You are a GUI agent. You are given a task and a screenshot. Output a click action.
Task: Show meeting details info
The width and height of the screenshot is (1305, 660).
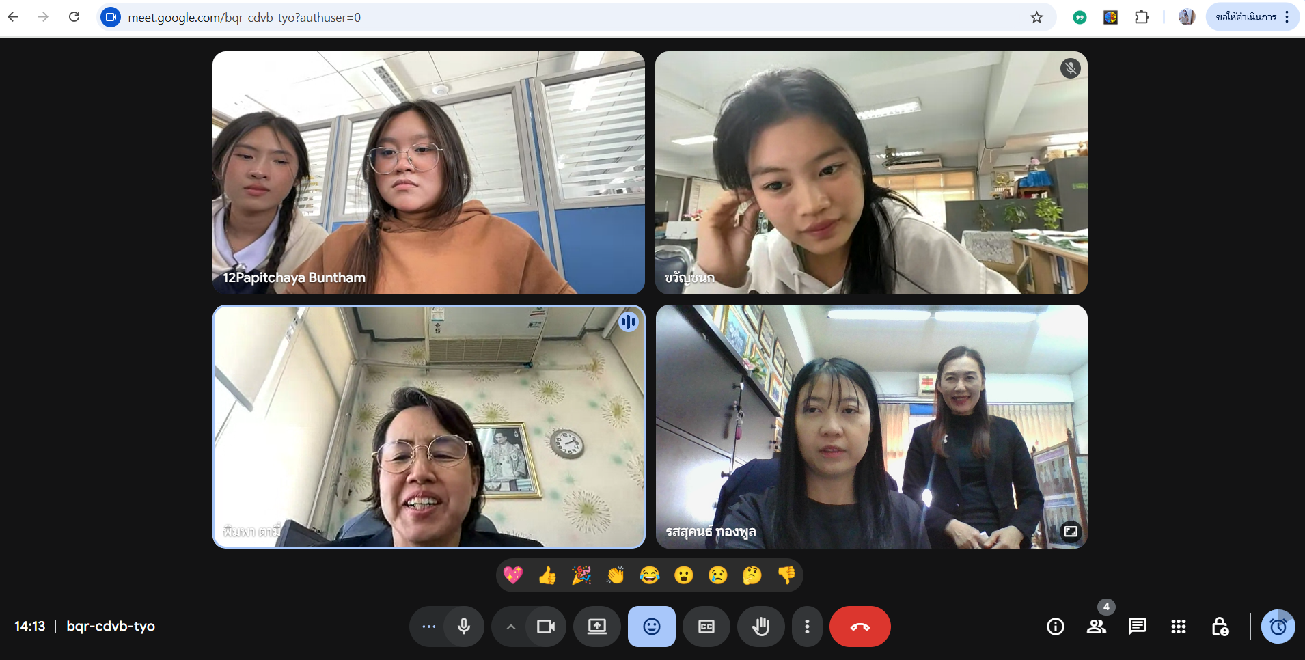point(1056,627)
